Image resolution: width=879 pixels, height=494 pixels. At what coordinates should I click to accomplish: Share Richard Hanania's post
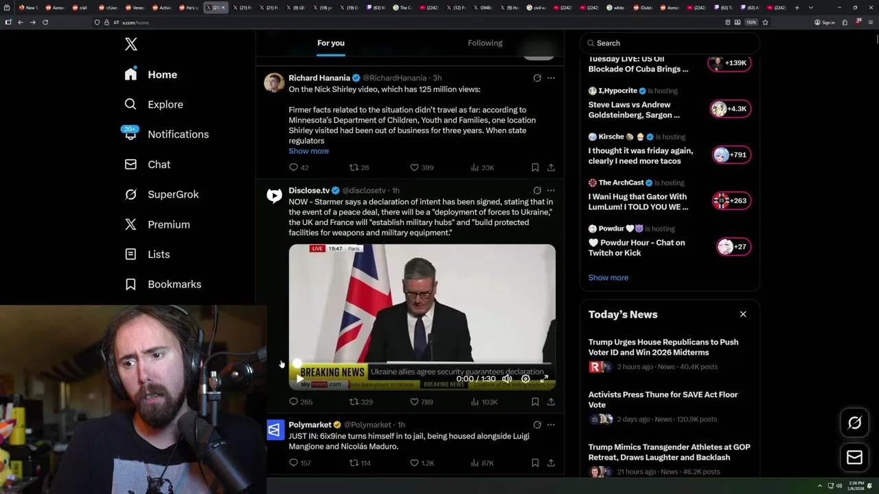click(x=551, y=167)
